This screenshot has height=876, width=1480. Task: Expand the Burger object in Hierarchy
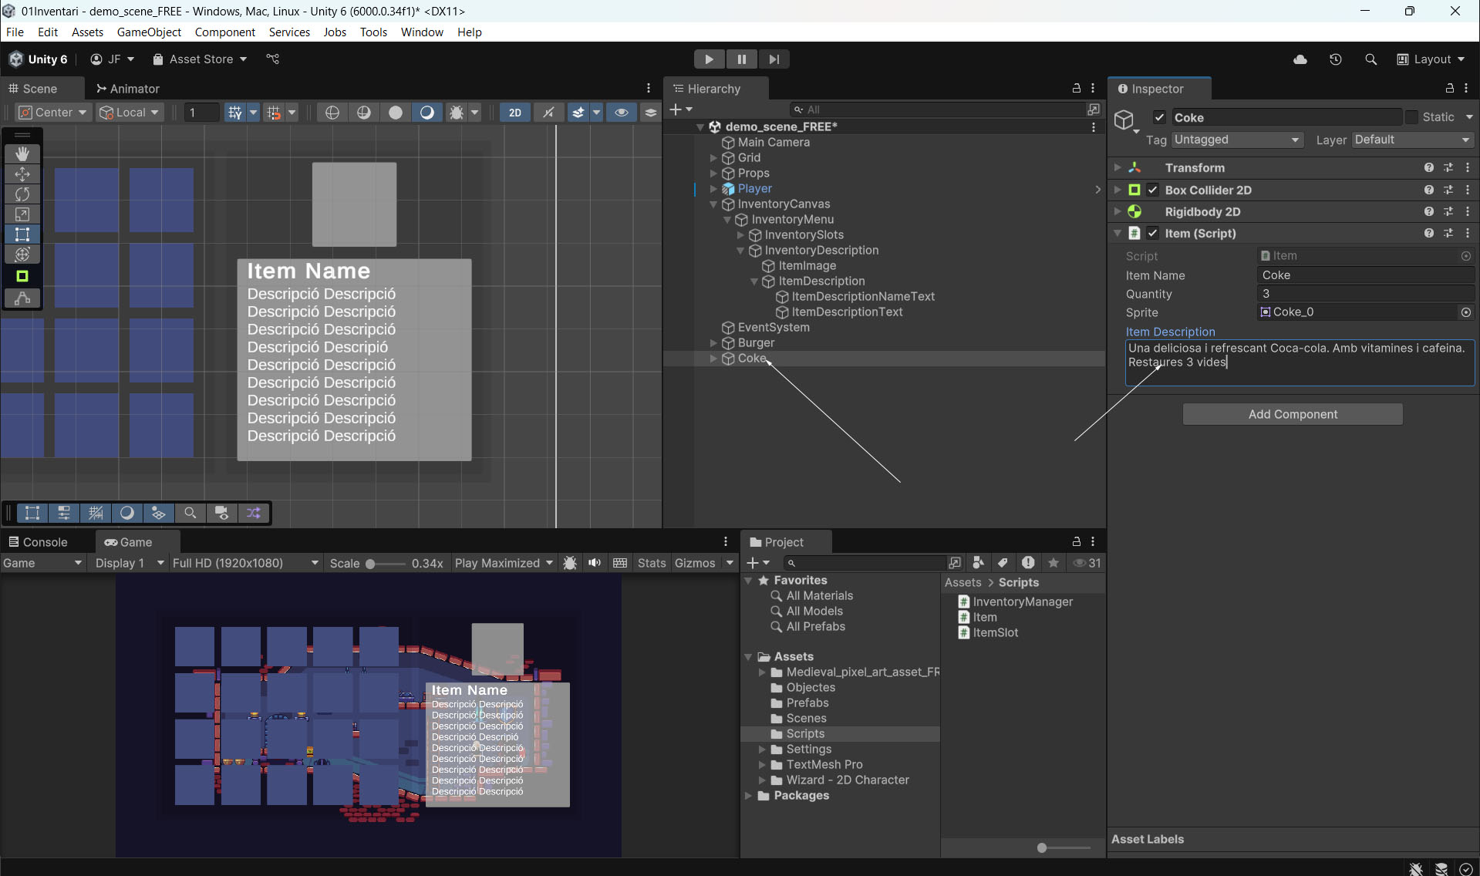tap(713, 343)
